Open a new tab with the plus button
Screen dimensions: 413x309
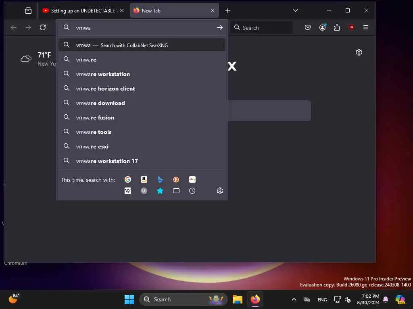[227, 11]
